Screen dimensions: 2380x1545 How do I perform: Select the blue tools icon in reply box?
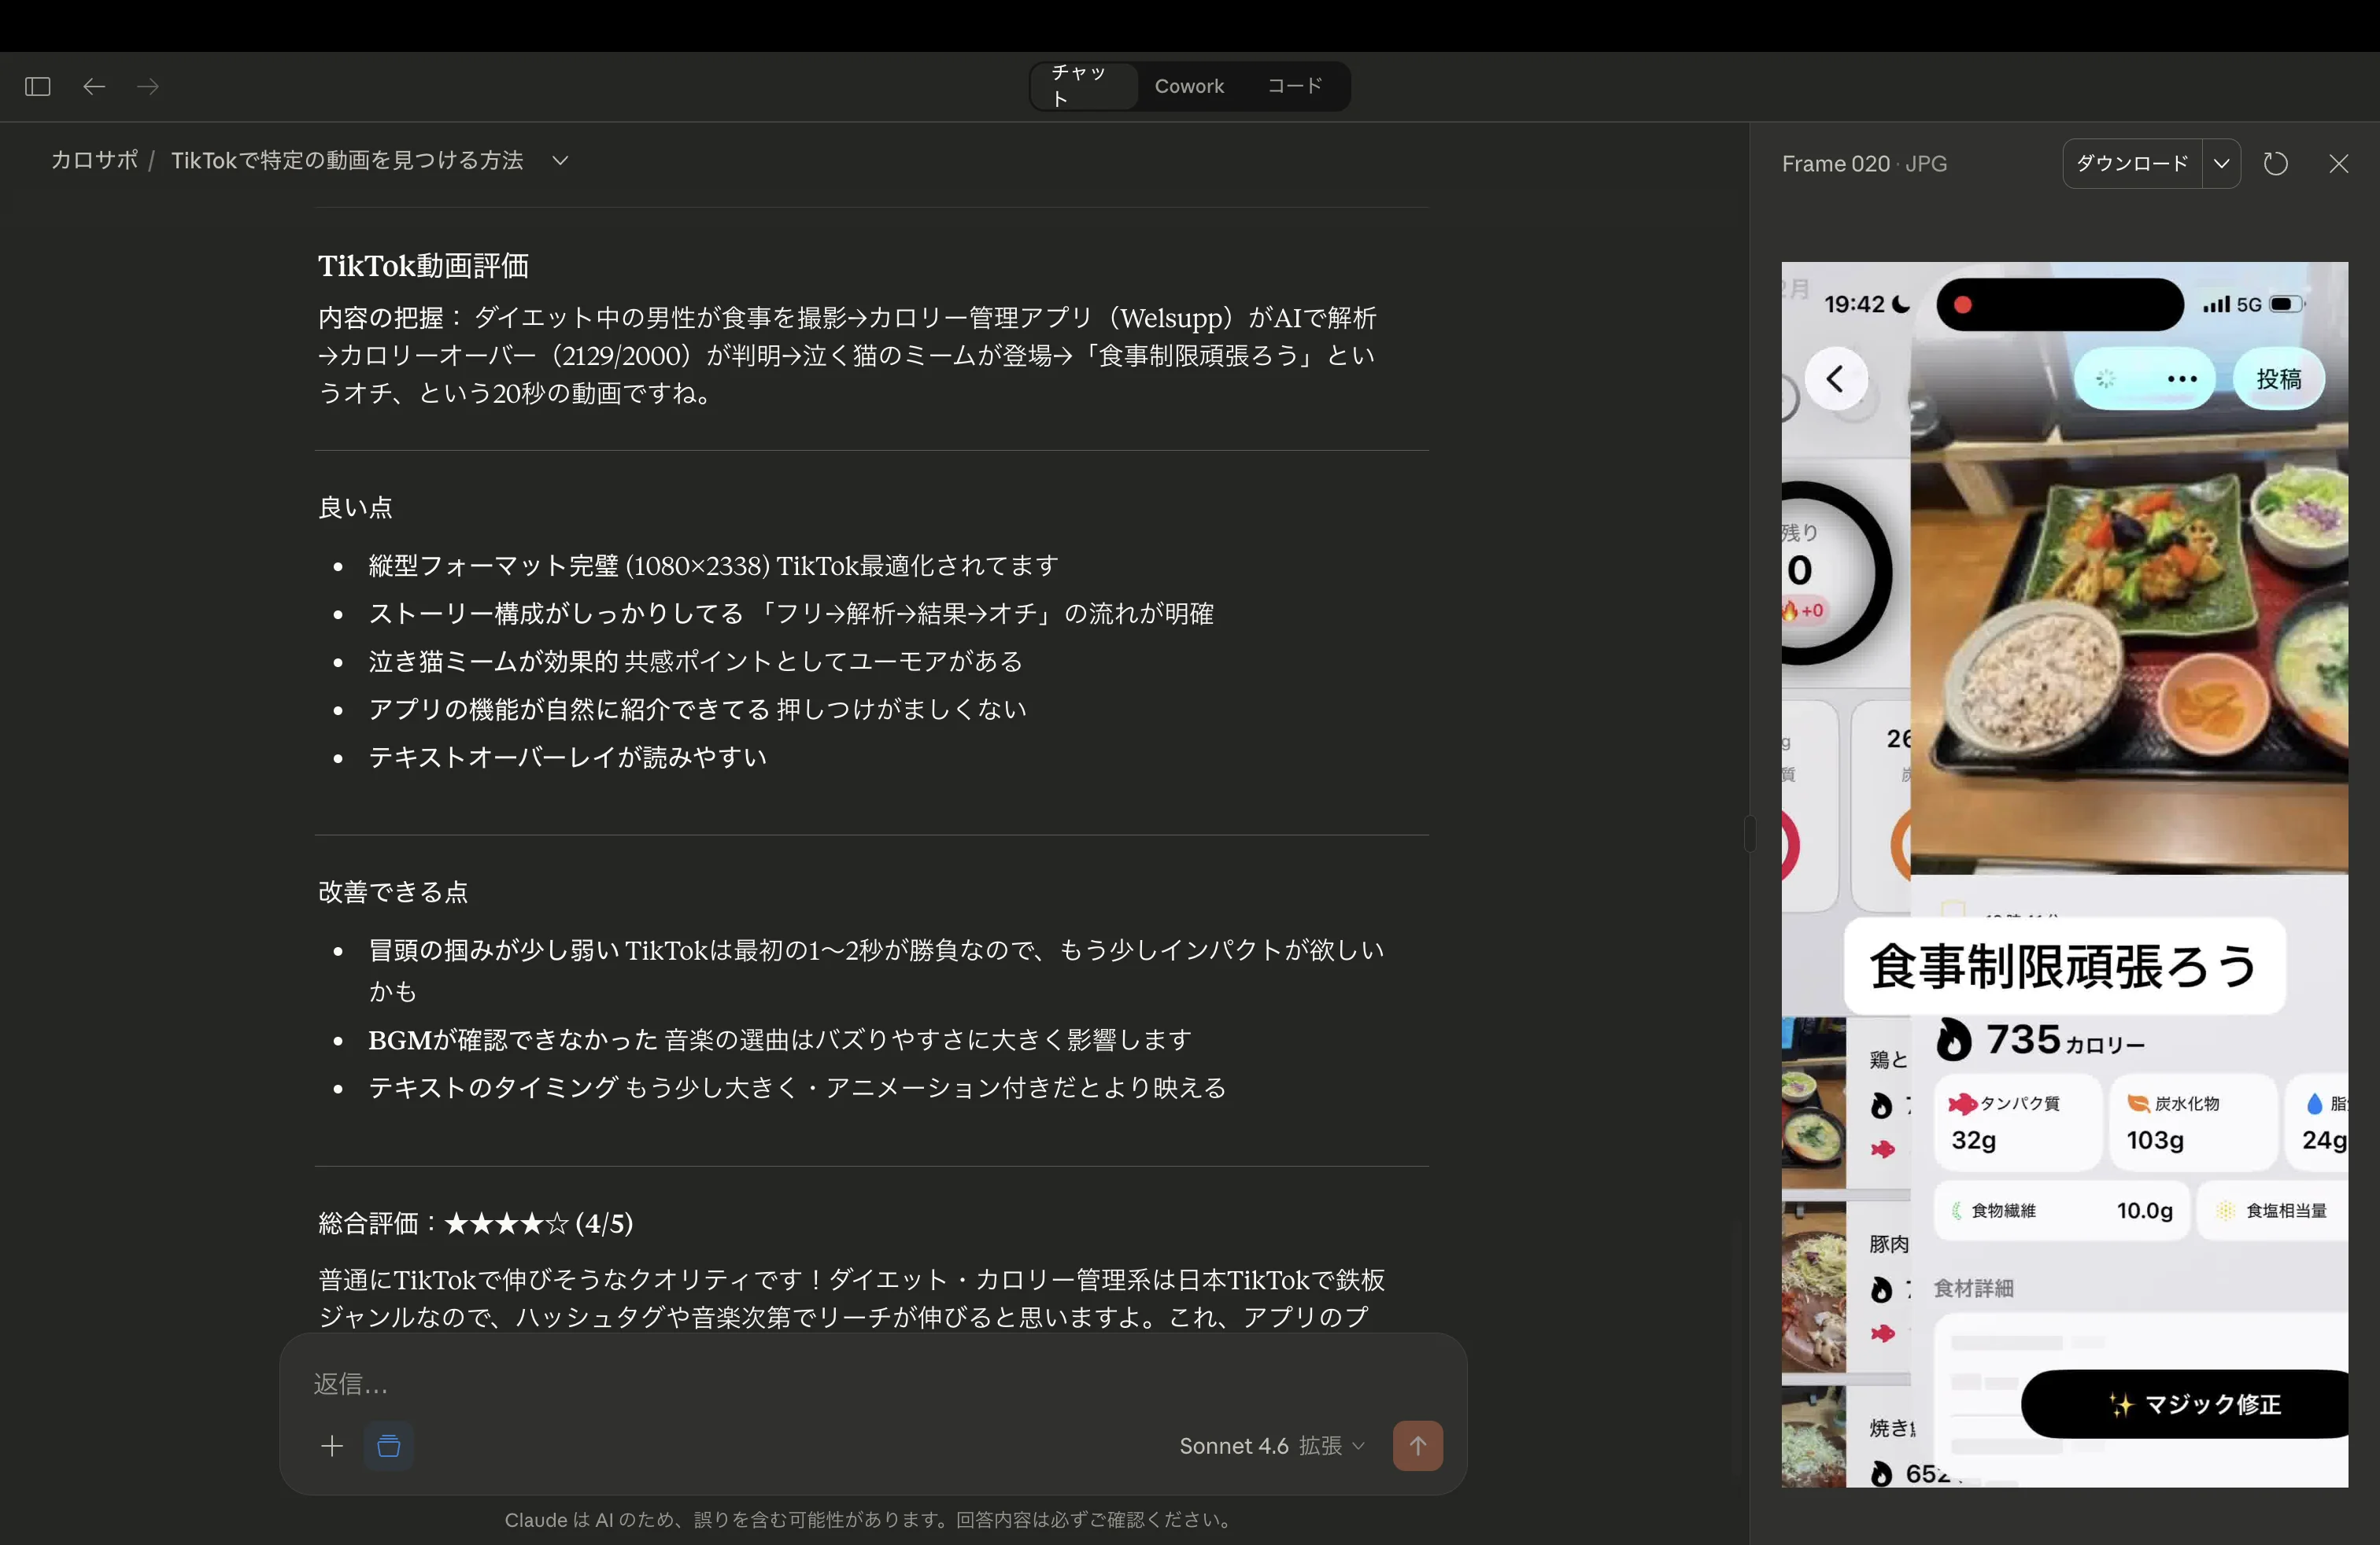[x=388, y=1446]
